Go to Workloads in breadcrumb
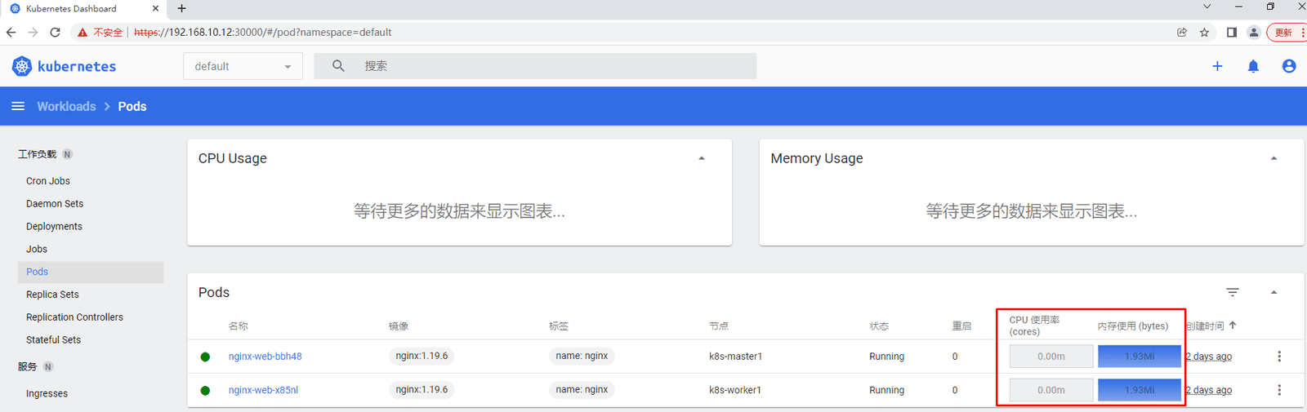The image size is (1307, 412). [x=66, y=106]
